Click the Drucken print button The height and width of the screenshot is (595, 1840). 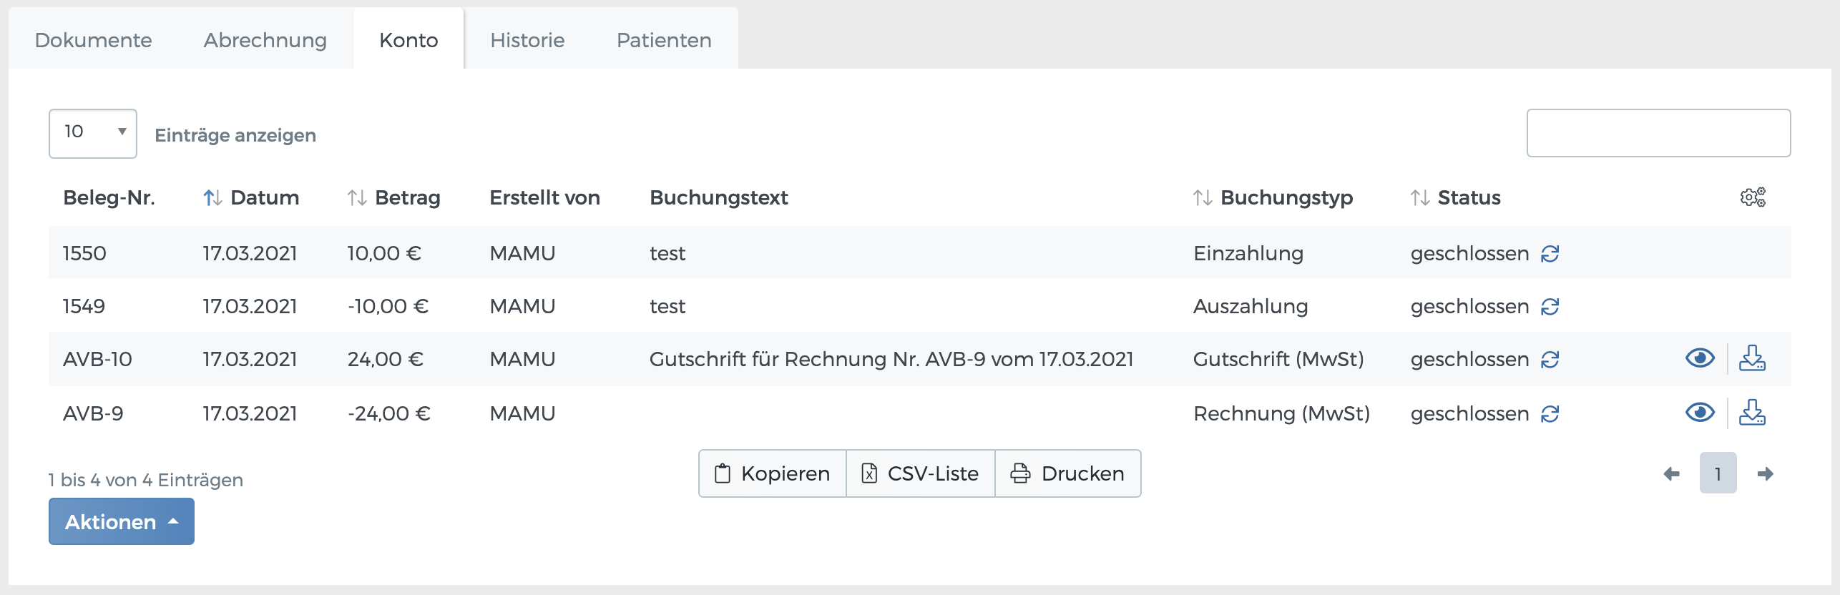[x=1068, y=473]
